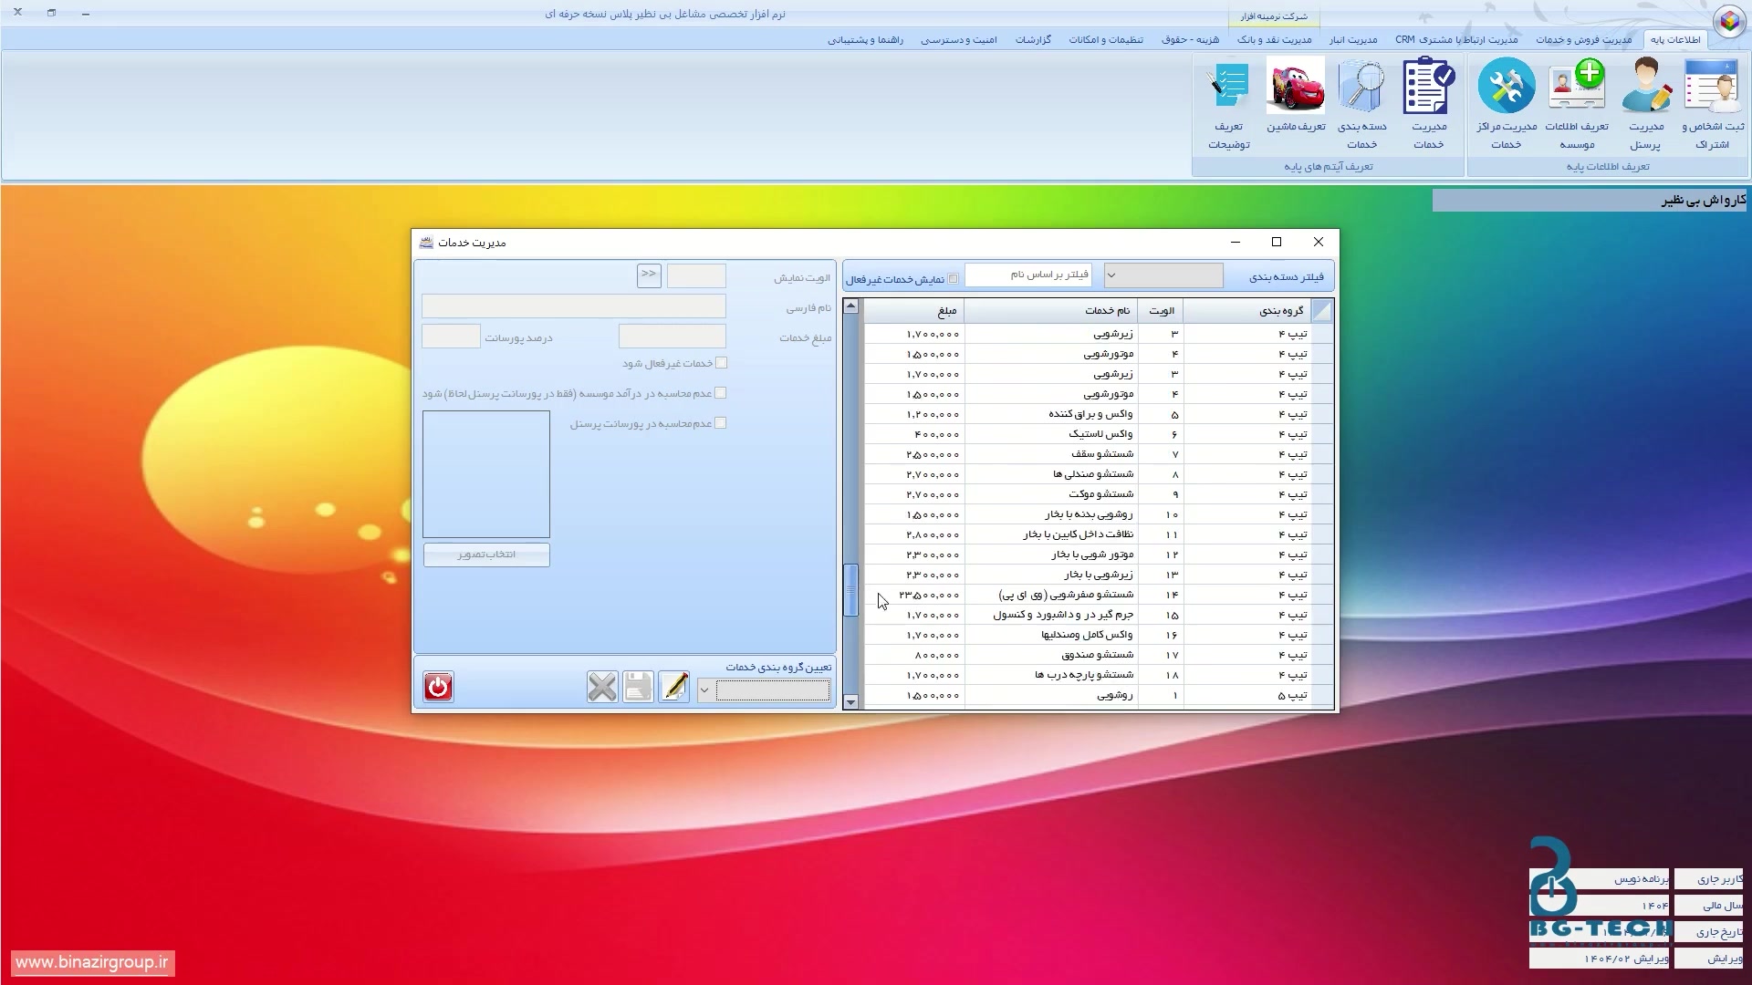Click the gray X delete icon
The width and height of the screenshot is (1752, 985).
tap(602, 687)
